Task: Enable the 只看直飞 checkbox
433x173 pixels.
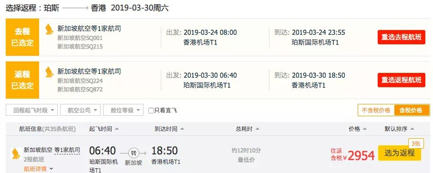Action: coord(151,111)
